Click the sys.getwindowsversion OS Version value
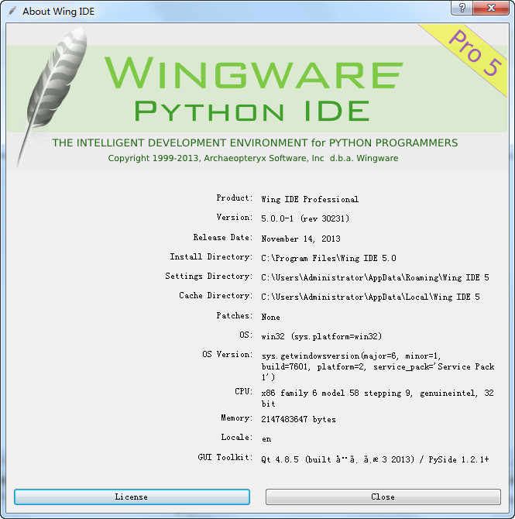 [378, 366]
